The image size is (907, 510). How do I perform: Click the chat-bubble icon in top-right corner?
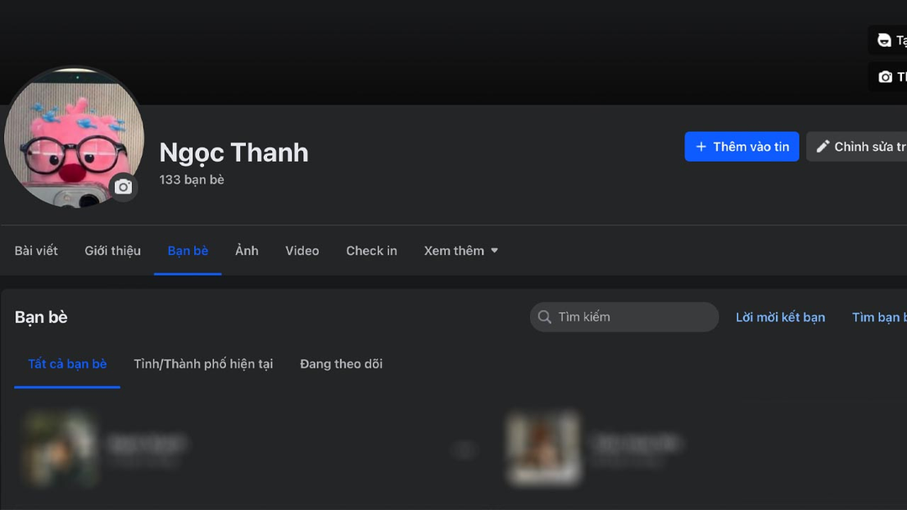coord(884,39)
